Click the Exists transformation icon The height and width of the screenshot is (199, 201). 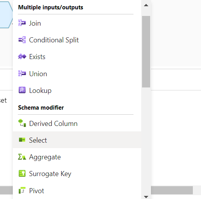pos(22,57)
